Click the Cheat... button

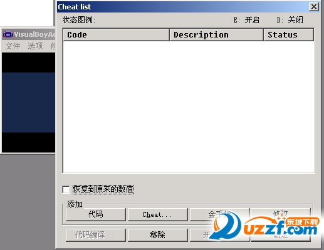tap(158, 214)
